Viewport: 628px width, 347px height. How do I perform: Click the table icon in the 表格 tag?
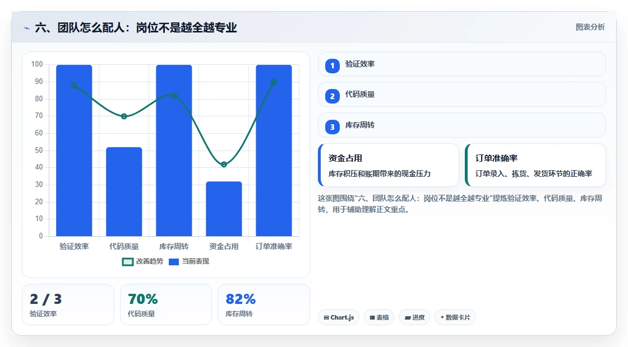click(372, 317)
